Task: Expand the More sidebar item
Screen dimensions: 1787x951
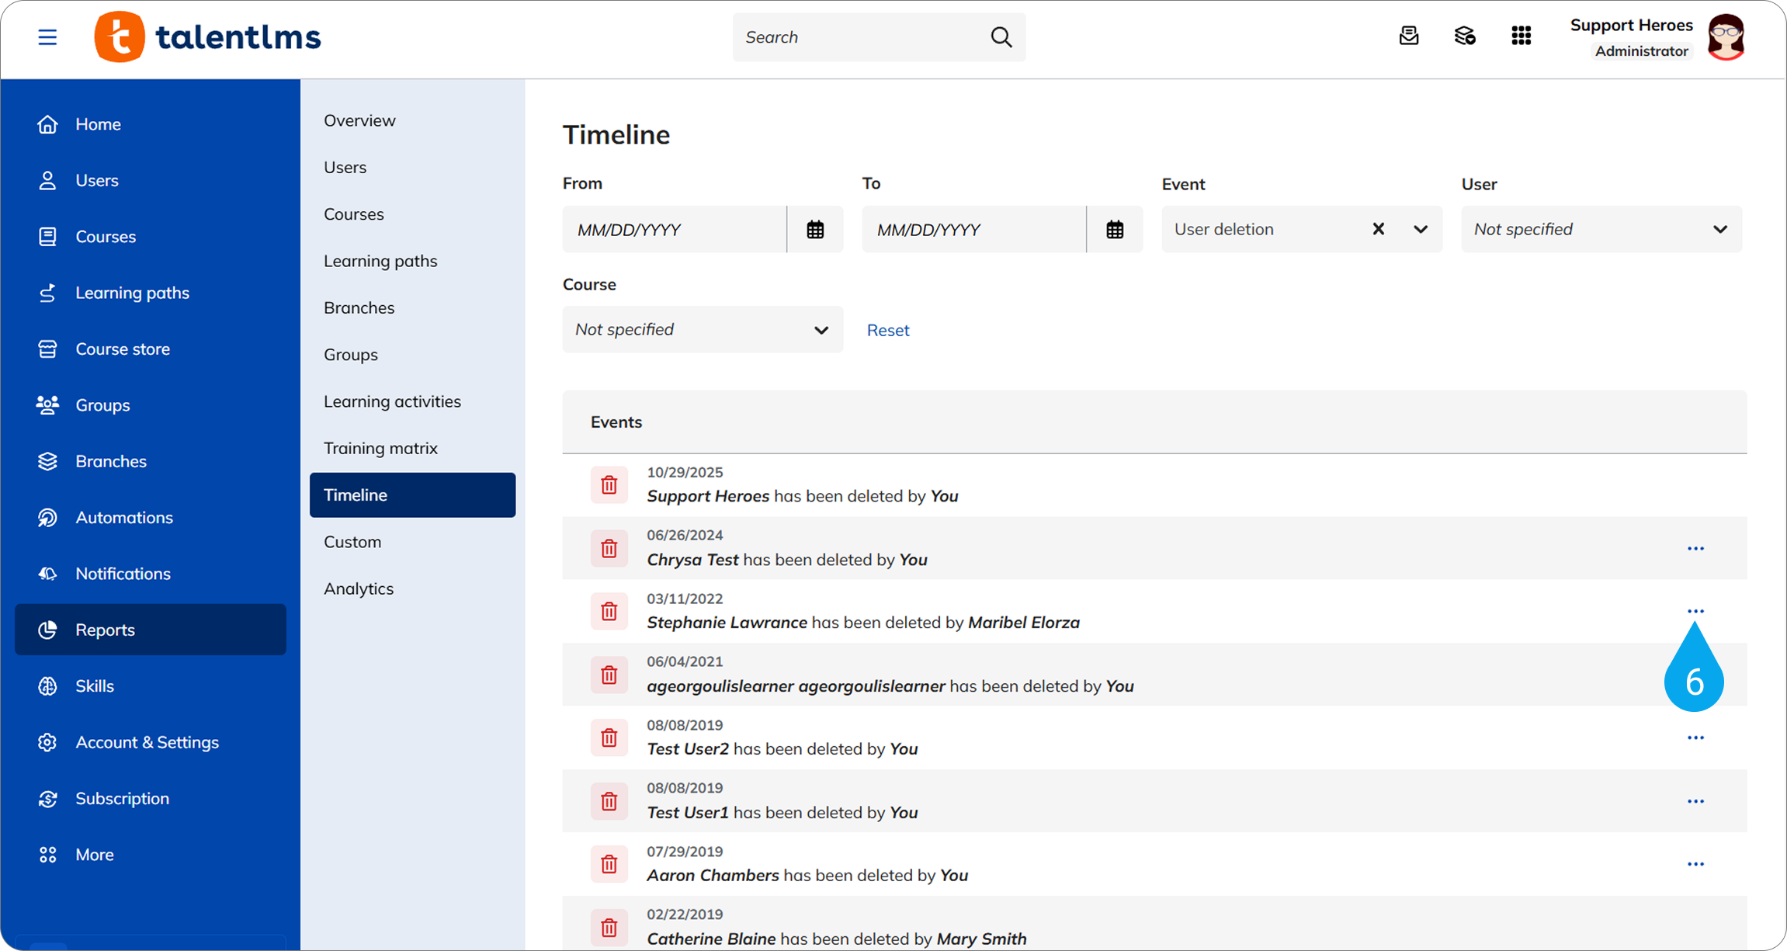Action: [x=151, y=855]
